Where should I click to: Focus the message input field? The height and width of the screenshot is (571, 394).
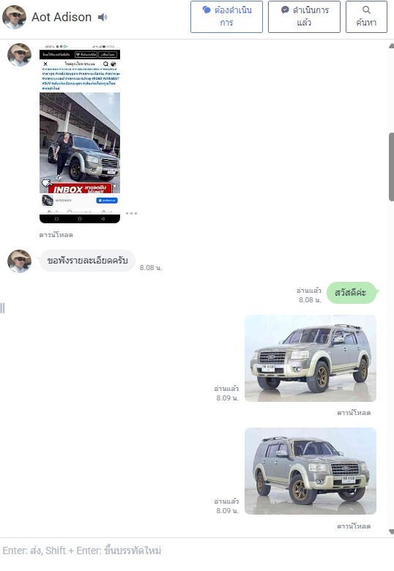pyautogui.click(x=197, y=551)
